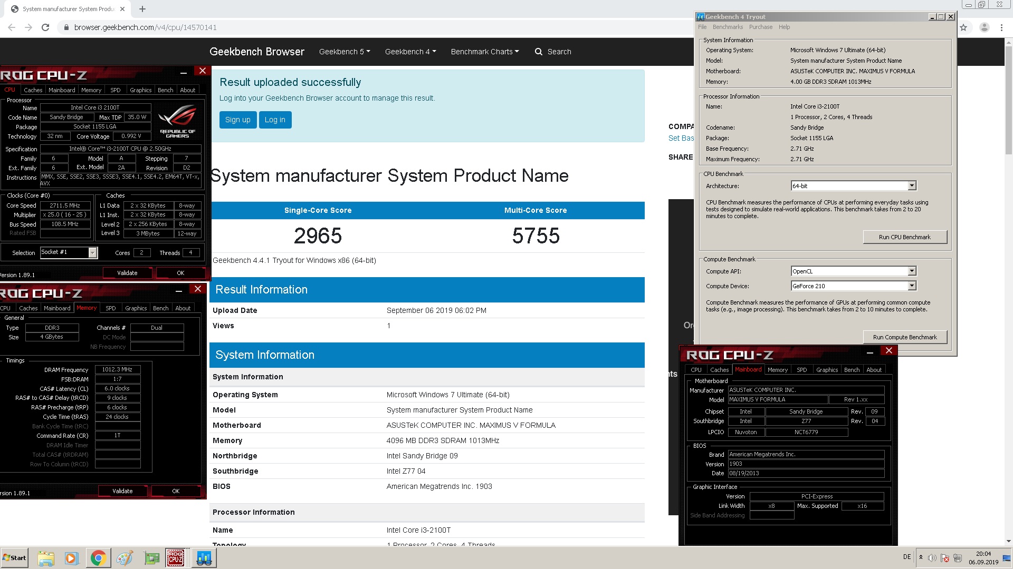Switch to SPD tab in top CPU-Z
The image size is (1013, 569).
click(116, 90)
